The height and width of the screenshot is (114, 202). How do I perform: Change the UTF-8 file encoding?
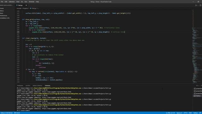click(186, 113)
